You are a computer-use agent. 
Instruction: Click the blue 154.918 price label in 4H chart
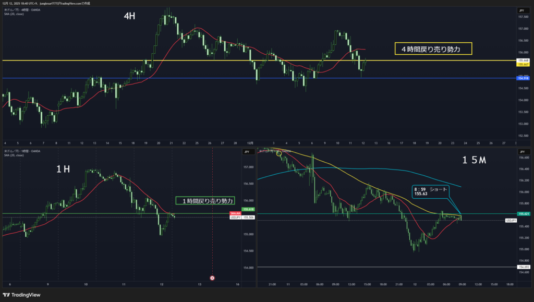pyautogui.click(x=523, y=78)
